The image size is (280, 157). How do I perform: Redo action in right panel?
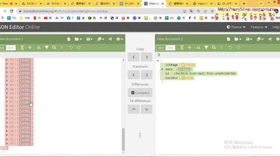[x=238, y=48]
